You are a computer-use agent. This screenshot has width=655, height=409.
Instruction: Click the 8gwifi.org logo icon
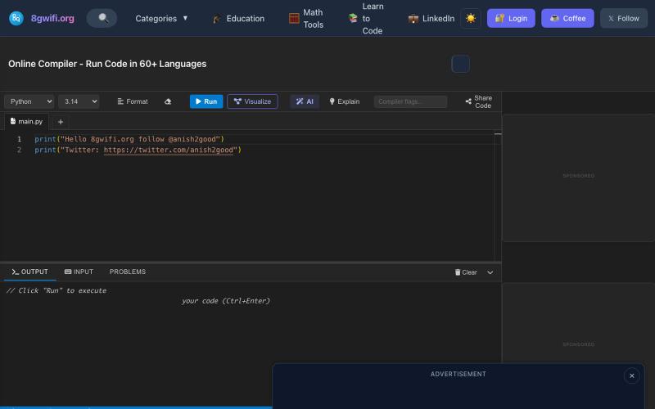16,18
